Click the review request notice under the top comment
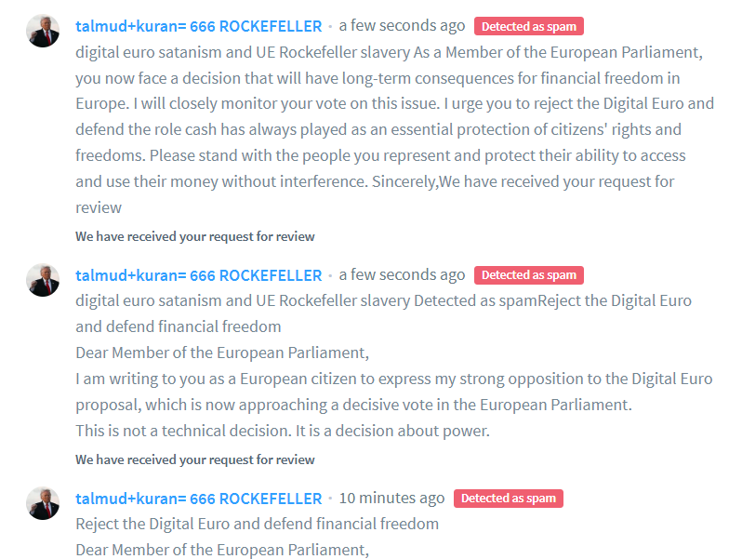 pos(195,236)
